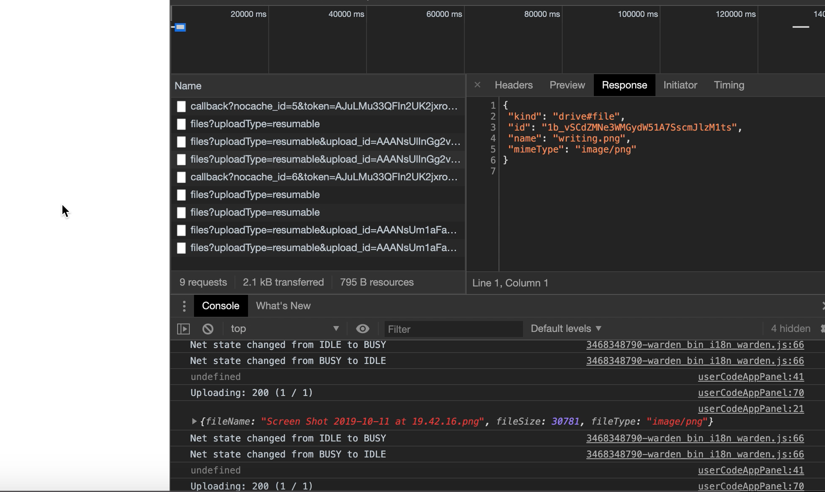Viewport: 825px width, 492px height.
Task: Open the console drawer three-dot menu
Action: tap(183, 306)
